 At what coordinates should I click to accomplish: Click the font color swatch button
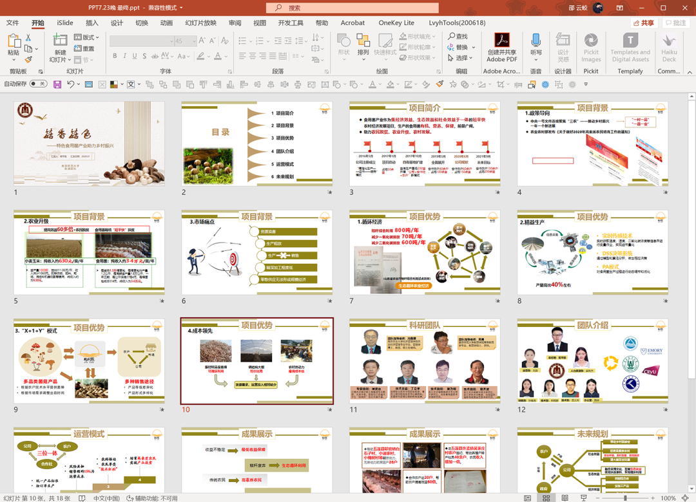[218, 56]
